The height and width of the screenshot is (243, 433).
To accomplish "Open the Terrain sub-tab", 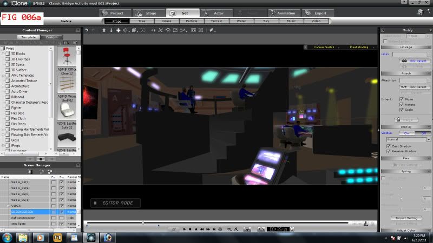I will tap(216, 21).
